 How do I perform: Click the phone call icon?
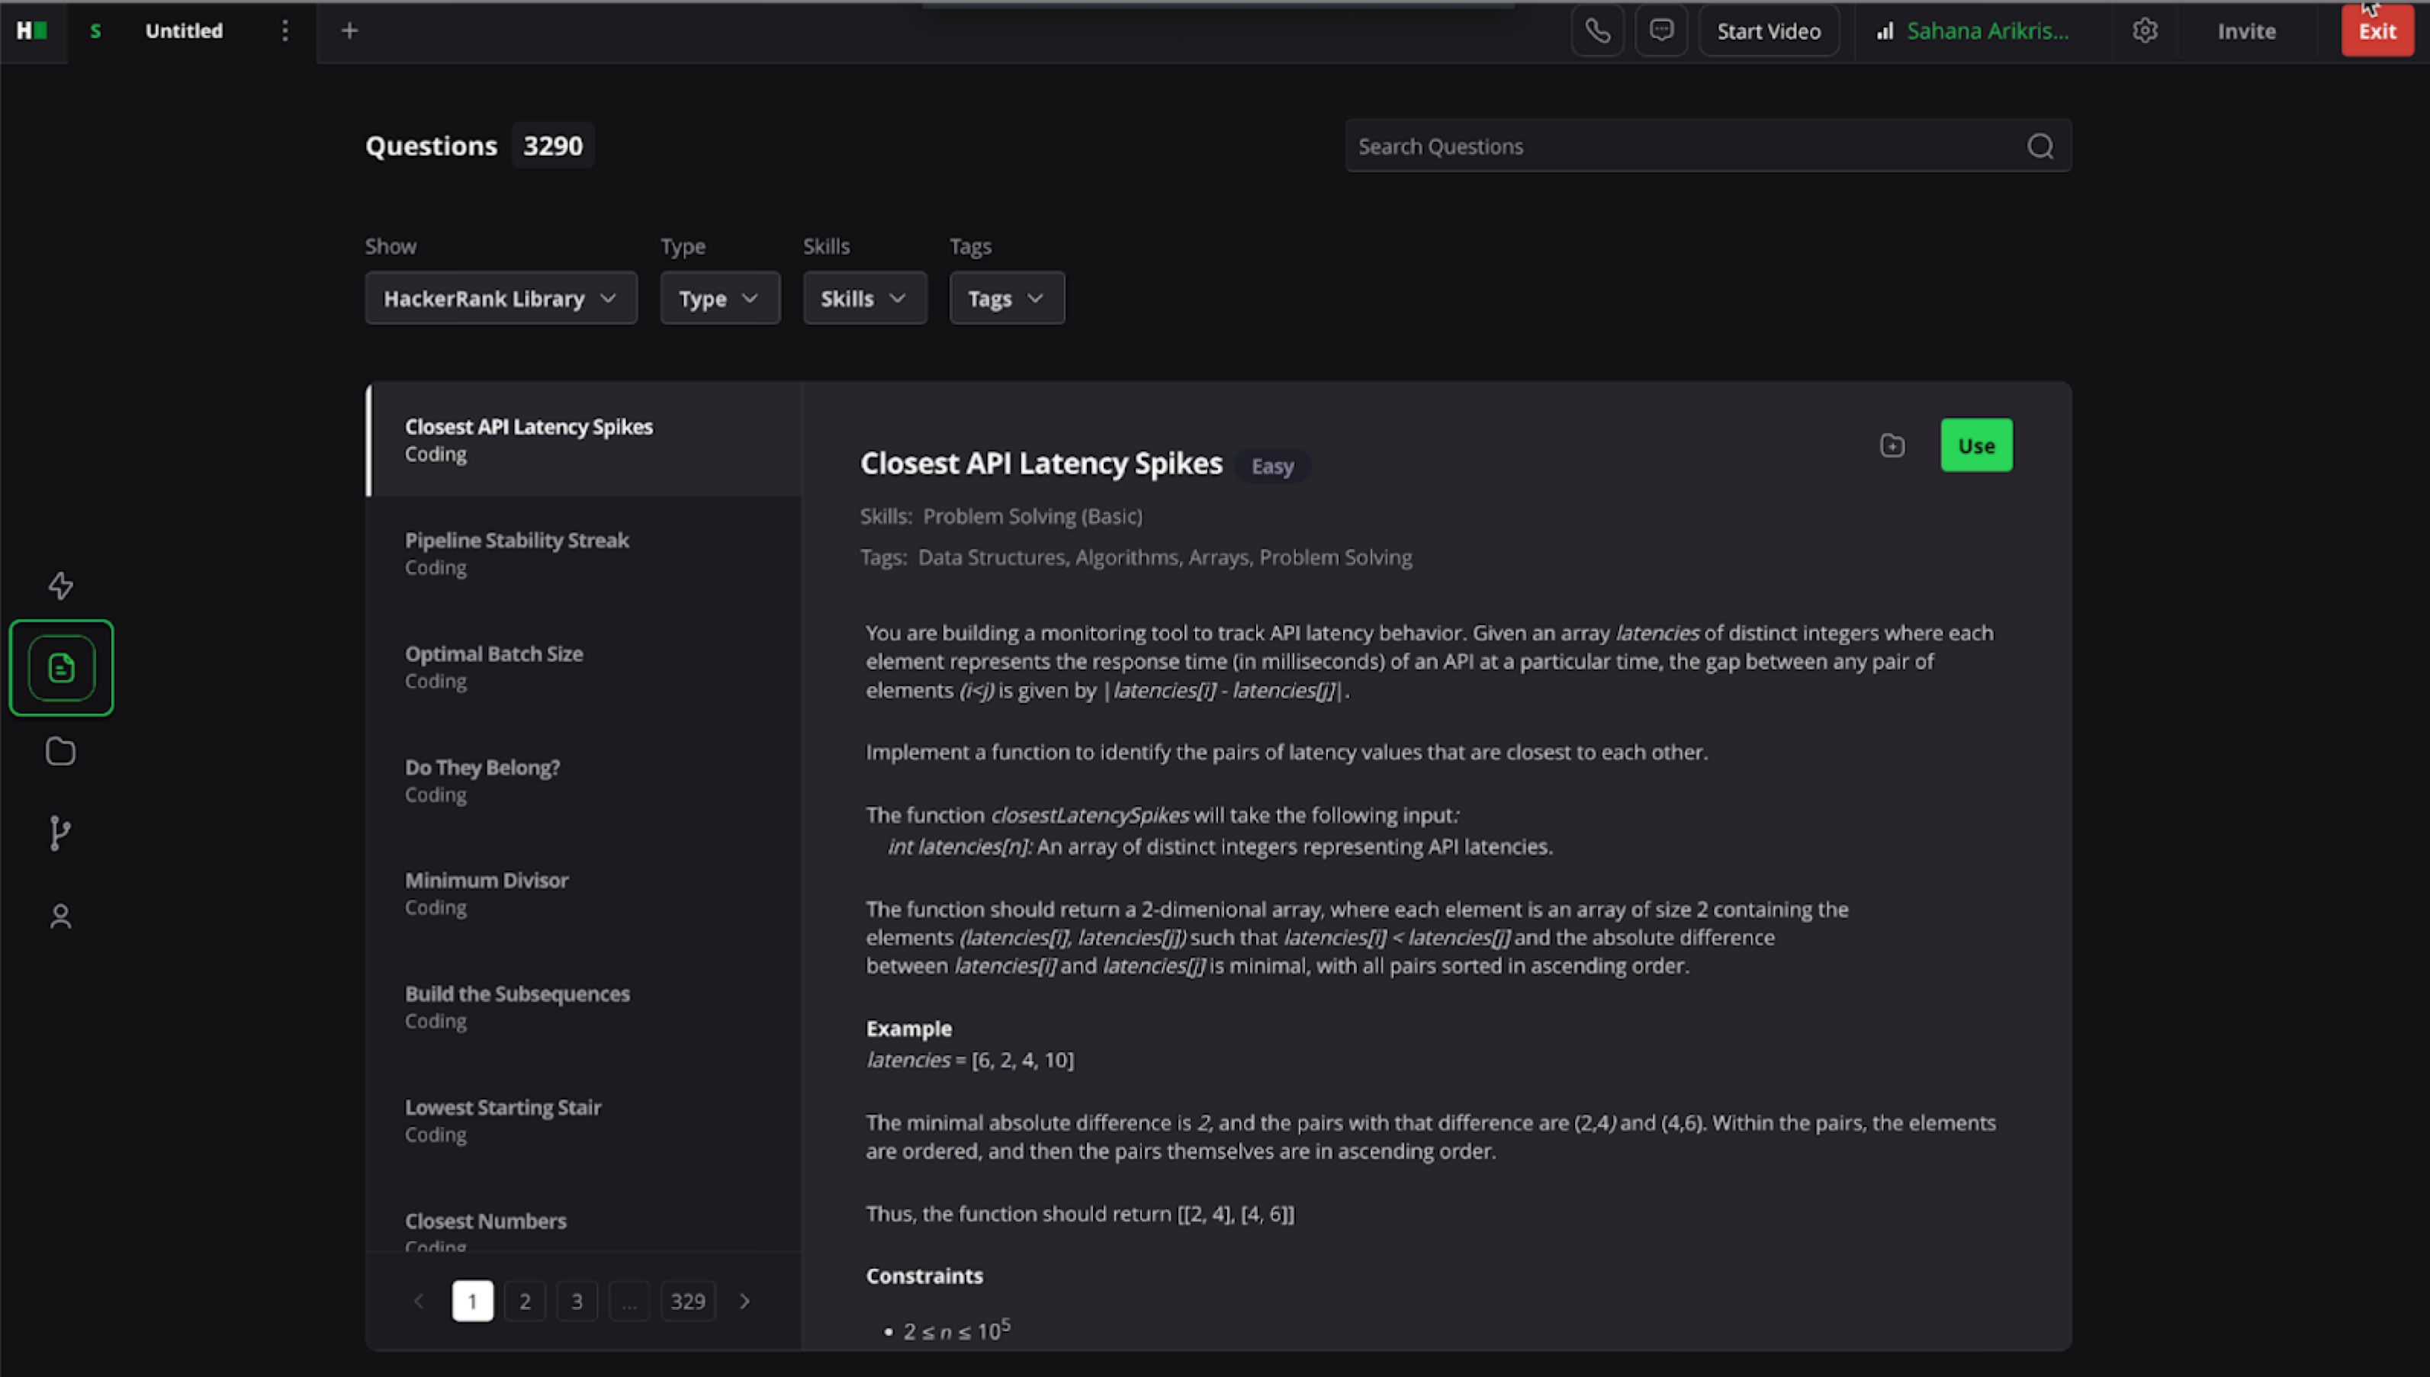pyautogui.click(x=1598, y=30)
